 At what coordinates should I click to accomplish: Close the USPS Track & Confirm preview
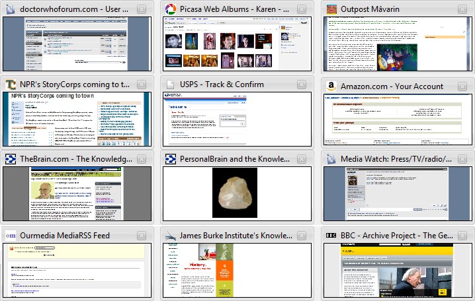pos(302,84)
